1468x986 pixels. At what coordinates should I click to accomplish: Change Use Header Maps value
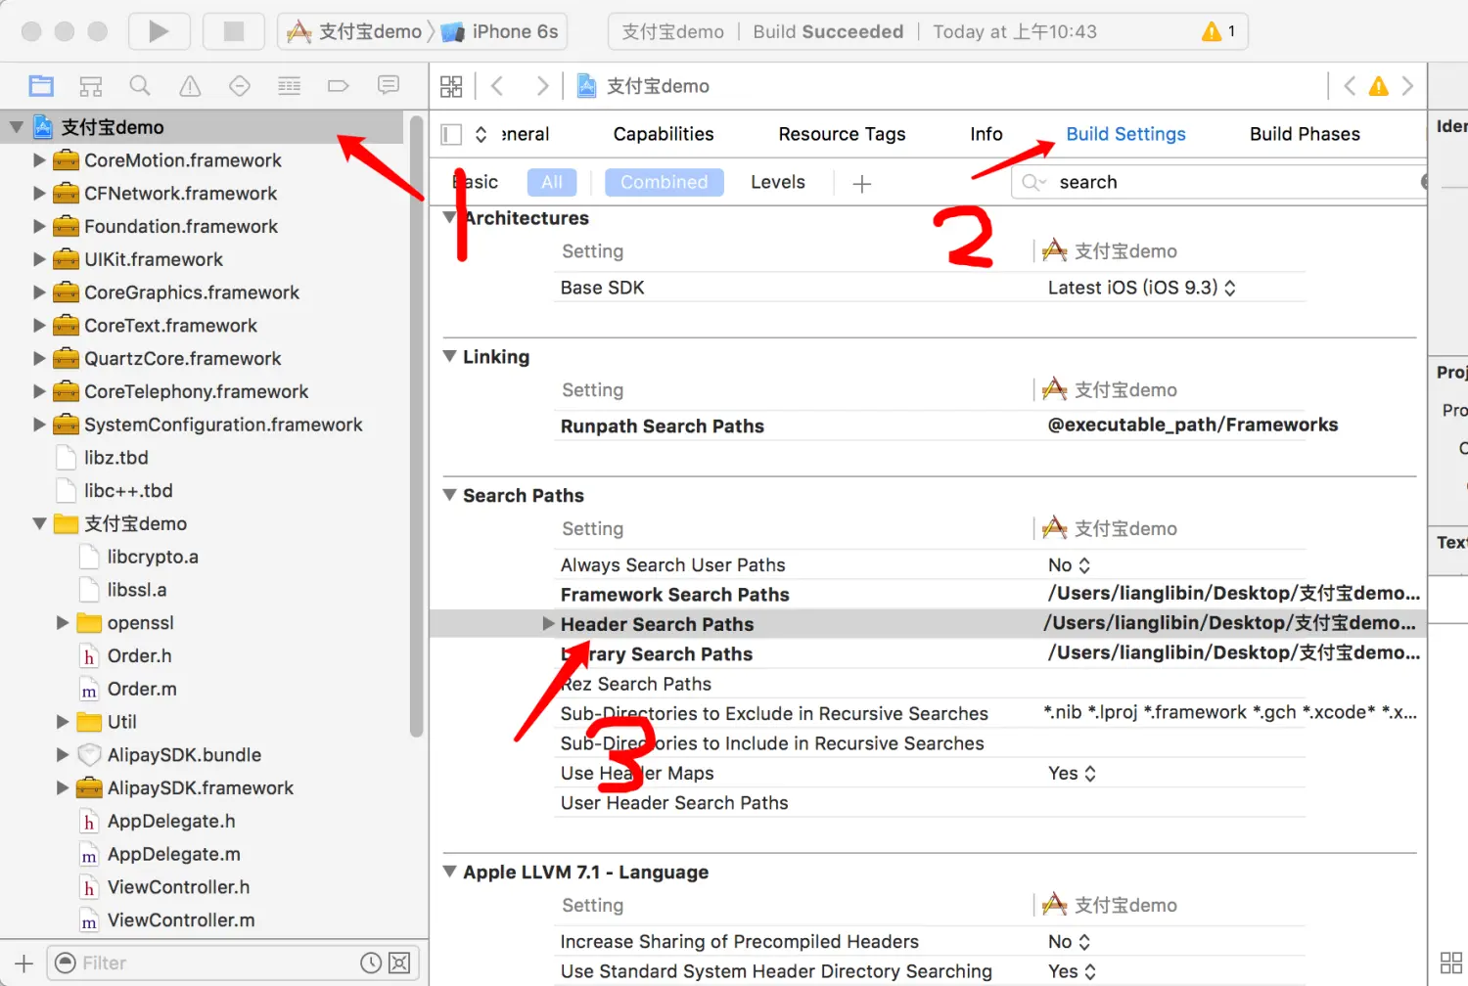1072,774
